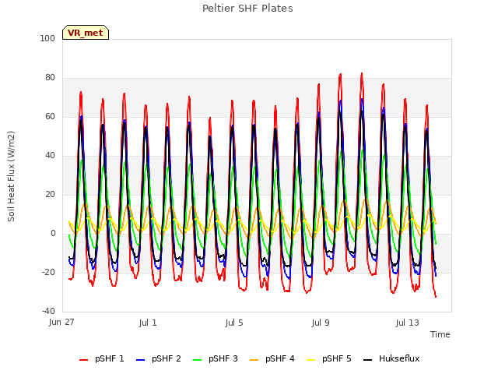Toggle the pSHF 4 legend entry
Viewport: 498px width, 374px height.
coord(272,358)
